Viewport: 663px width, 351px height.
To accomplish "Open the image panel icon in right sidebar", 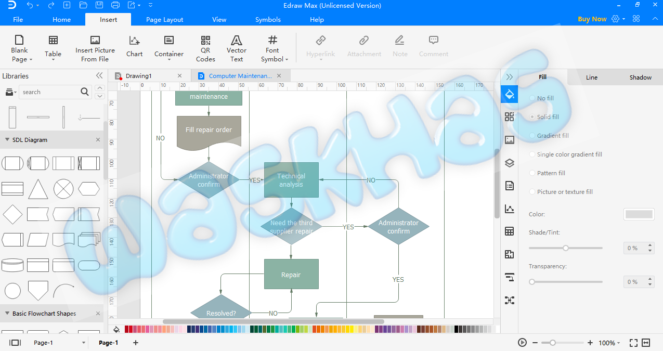I will [509, 140].
